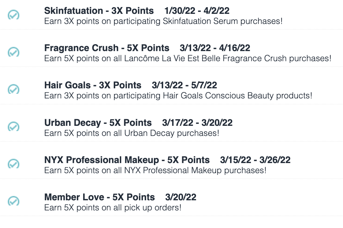Open the Member Love - 5X Points title

click(100, 197)
